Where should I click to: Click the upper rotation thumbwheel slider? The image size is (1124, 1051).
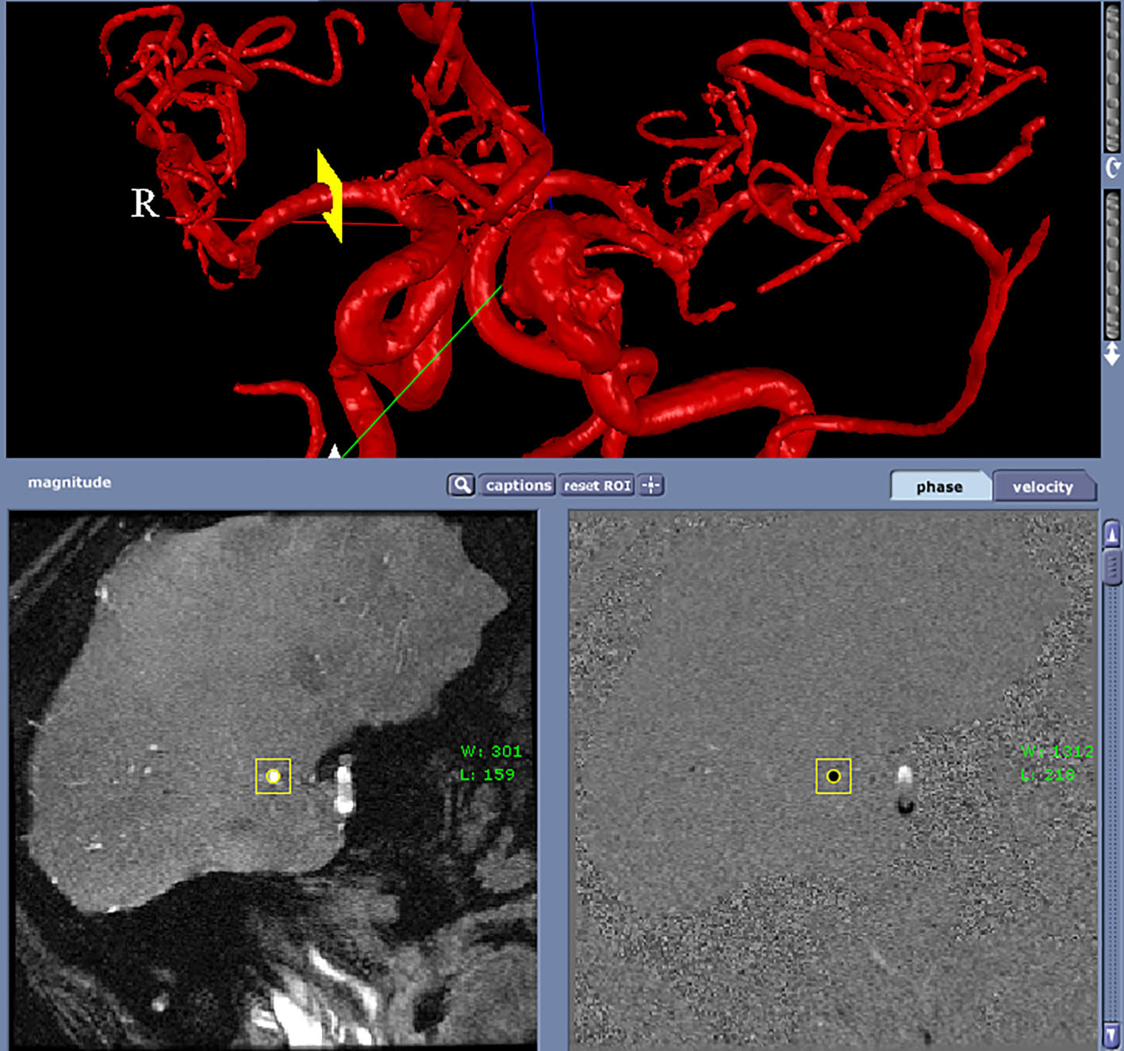pos(1113,77)
